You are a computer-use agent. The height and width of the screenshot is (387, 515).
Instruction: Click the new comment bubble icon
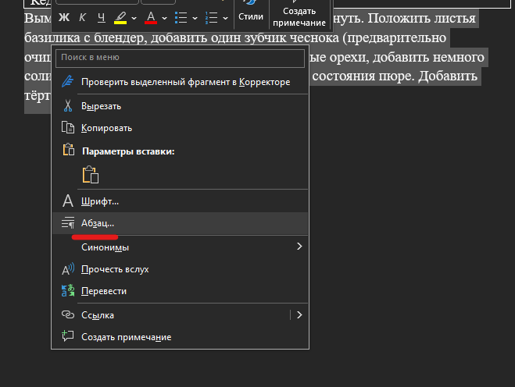[x=68, y=336]
